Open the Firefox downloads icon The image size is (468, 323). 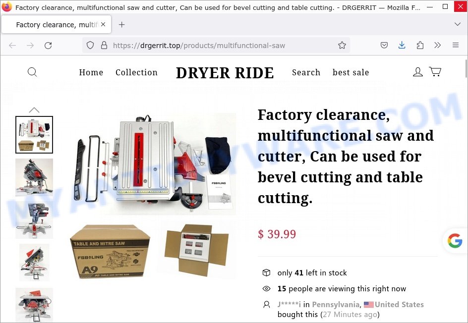[x=402, y=46]
